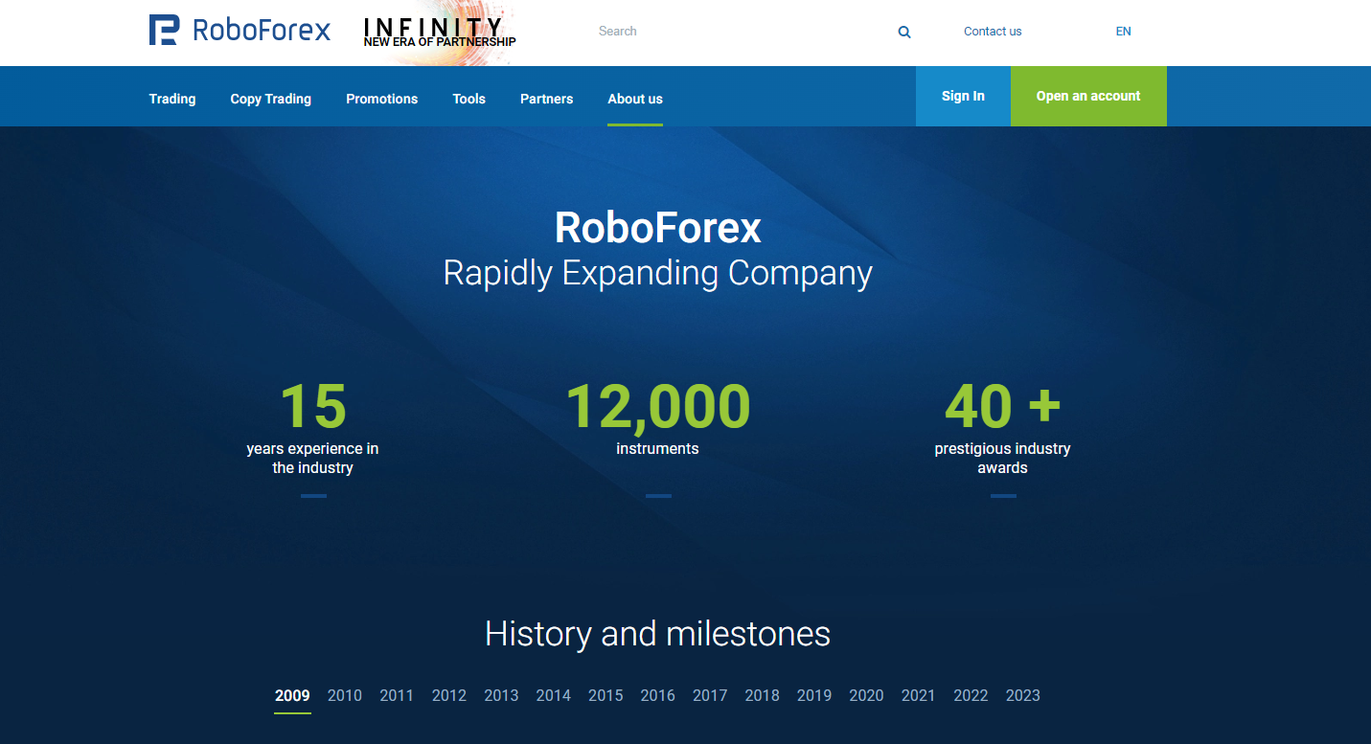The image size is (1371, 744).
Task: Select year 2020 in the timeline
Action: pos(866,695)
